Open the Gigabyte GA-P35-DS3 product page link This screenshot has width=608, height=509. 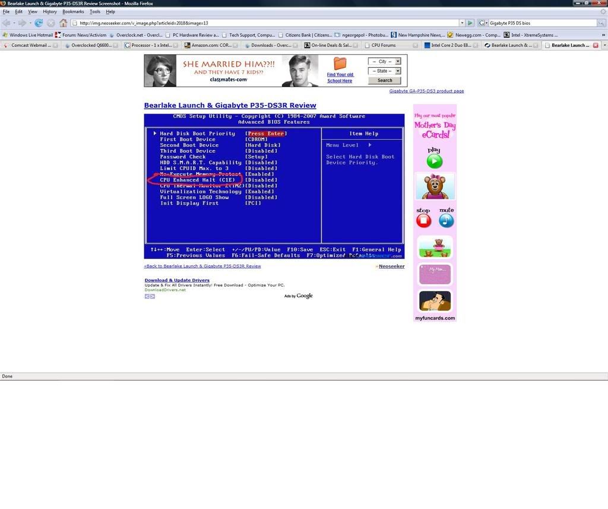click(x=426, y=91)
